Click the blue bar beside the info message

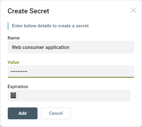(x=8, y=26)
